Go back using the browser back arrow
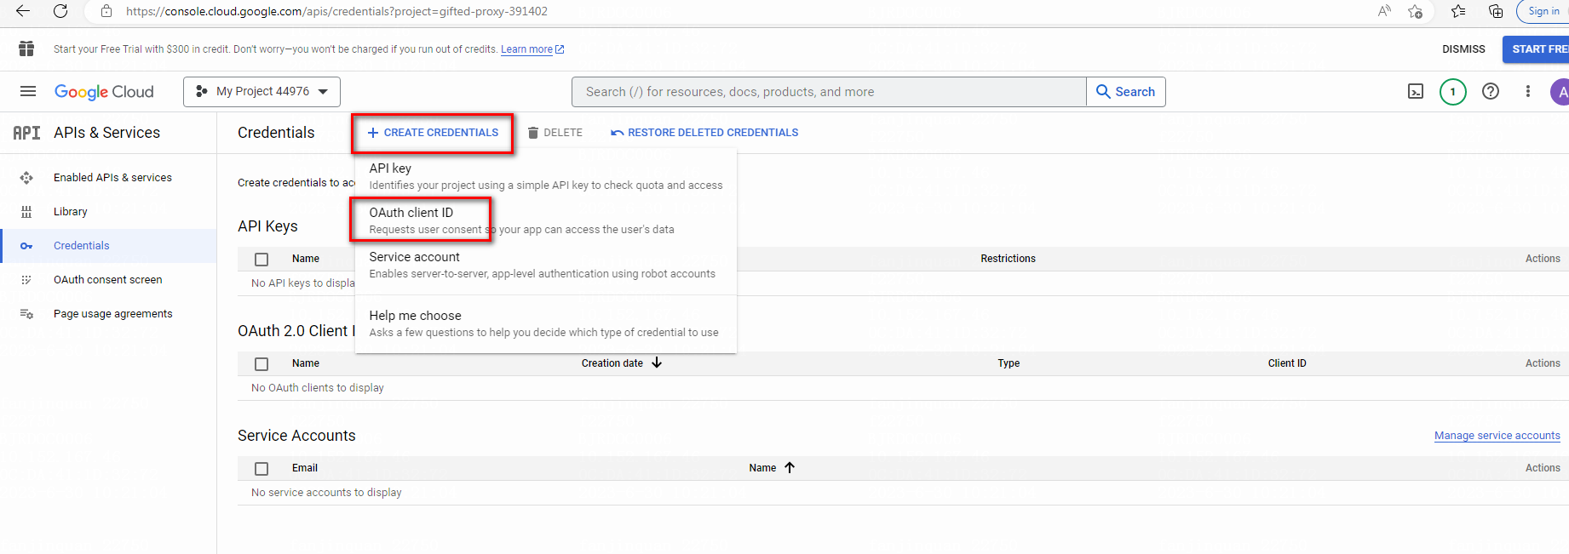 [x=23, y=11]
